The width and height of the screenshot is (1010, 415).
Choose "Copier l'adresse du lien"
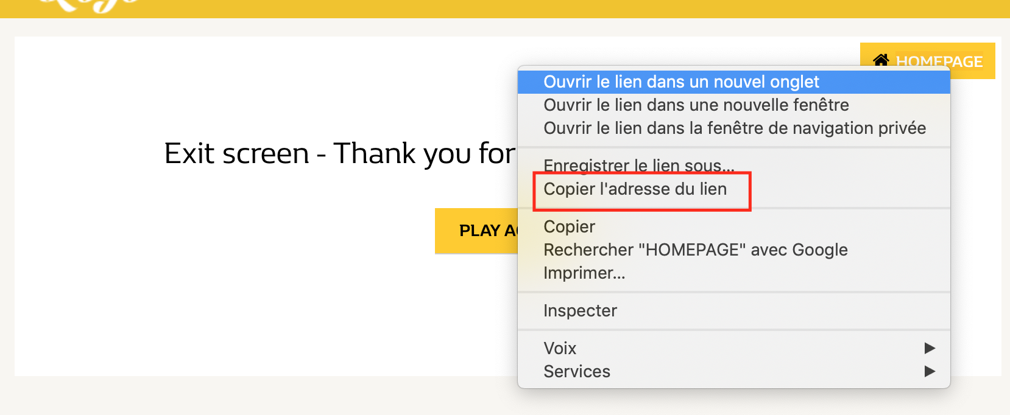click(733, 189)
